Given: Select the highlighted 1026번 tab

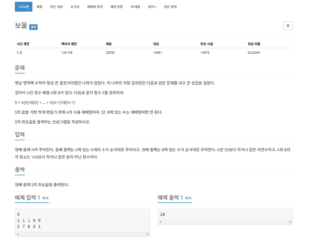Looking at the screenshot, I should pyautogui.click(x=23, y=7).
